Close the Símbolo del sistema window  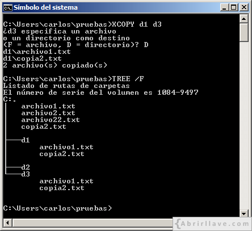244,7
